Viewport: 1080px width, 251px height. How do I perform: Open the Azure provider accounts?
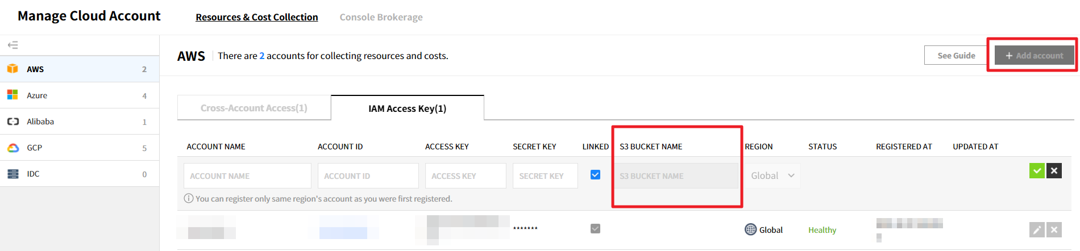point(37,95)
